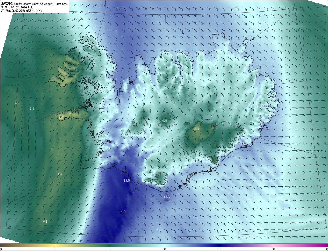
Task: Click the 13.0 value label
Action: pos(120,8)
